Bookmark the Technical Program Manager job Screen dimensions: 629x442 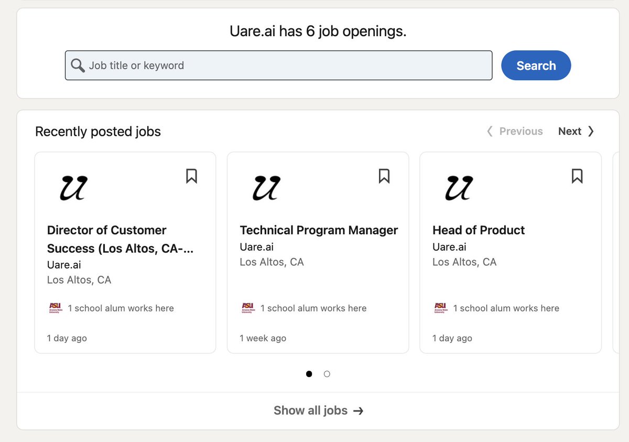384,176
